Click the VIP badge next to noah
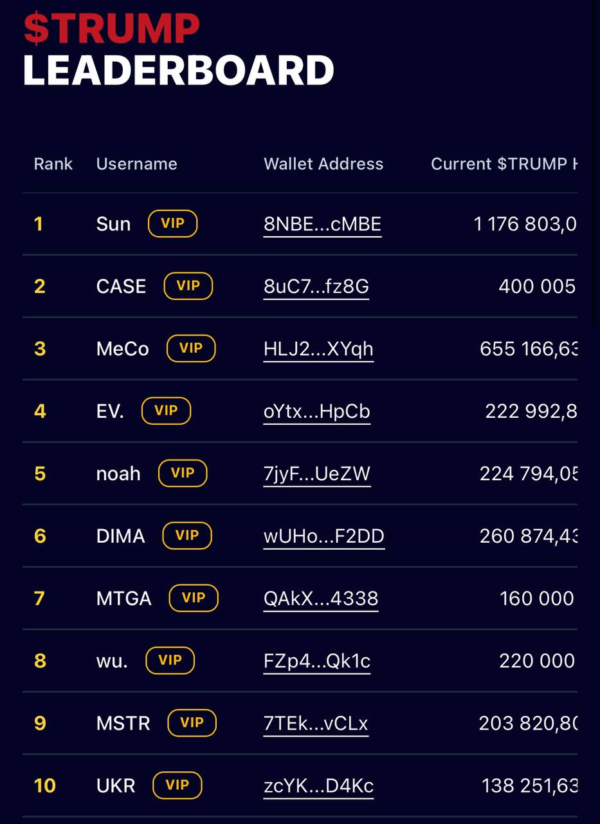 coord(183,473)
